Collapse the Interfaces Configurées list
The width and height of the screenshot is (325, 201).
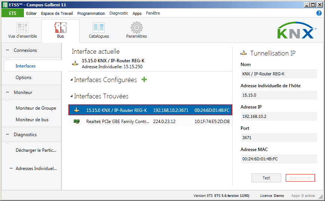(71, 80)
